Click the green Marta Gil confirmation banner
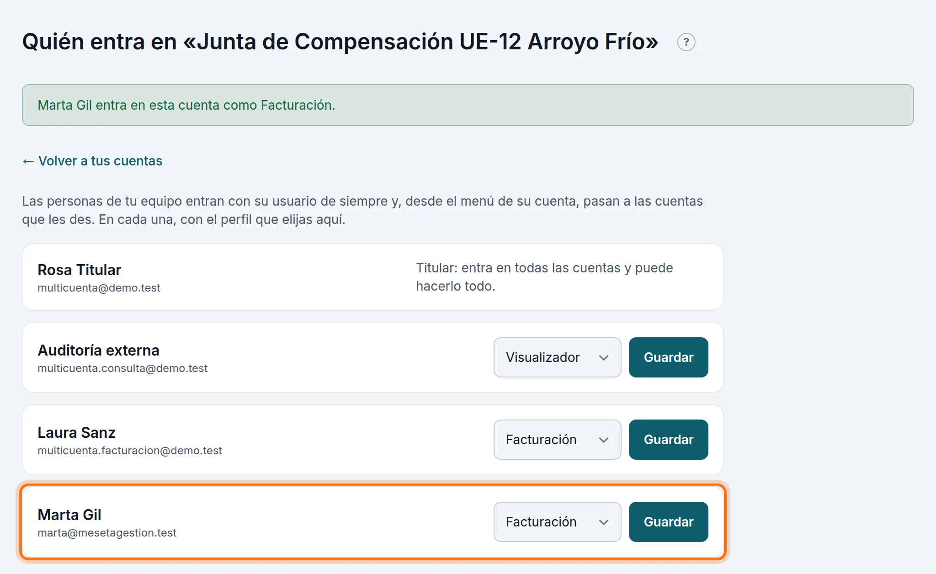 tap(468, 105)
